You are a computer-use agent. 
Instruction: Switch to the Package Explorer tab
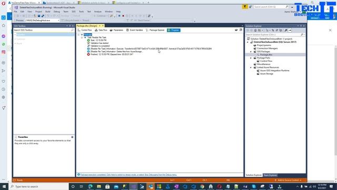155,30
